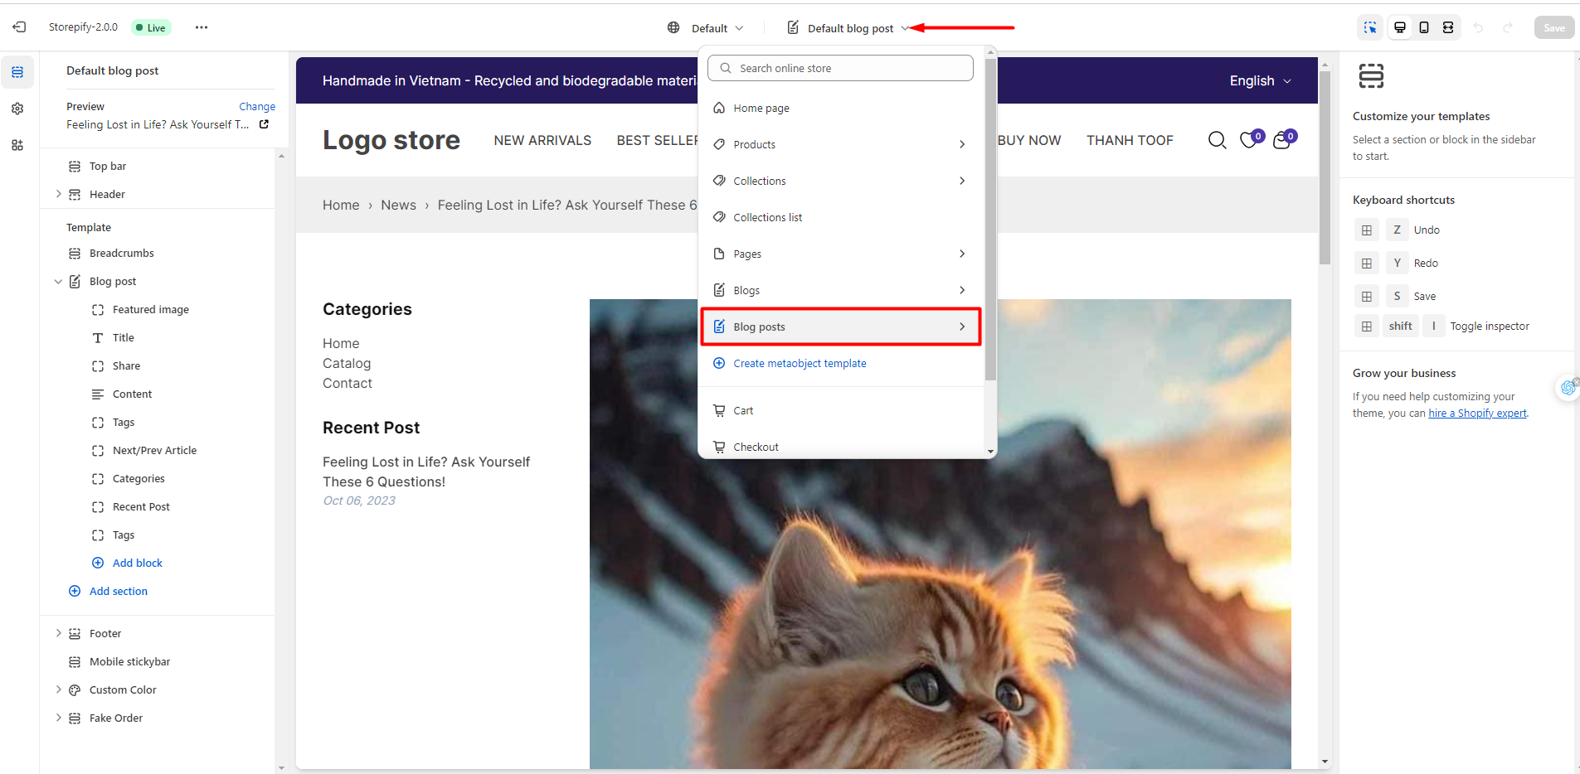Click the Blog post section icon
Viewport: 1580px width, 774px height.
click(x=75, y=281)
